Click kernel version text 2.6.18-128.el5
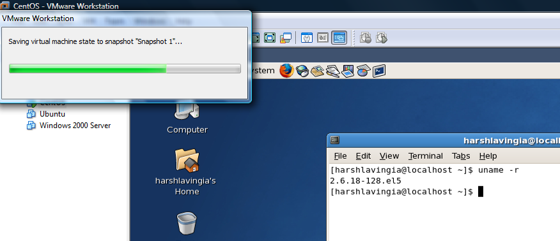Viewport: 560px width, 241px height. tap(366, 181)
